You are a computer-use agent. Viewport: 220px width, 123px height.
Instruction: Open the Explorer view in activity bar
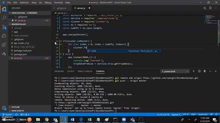pyautogui.click(x=4, y=9)
